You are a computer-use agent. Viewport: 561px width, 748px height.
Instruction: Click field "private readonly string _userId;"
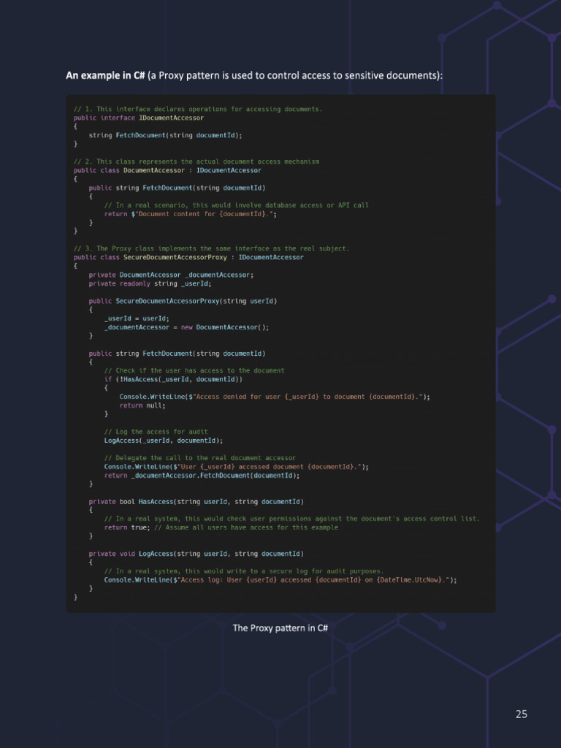(150, 284)
